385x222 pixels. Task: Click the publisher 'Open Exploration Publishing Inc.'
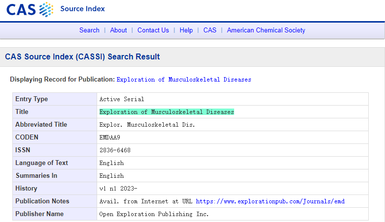154,214
